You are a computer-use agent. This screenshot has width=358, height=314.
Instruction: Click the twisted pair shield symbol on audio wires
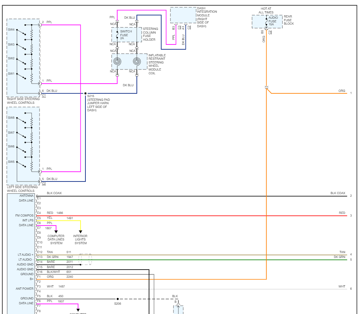85,259
